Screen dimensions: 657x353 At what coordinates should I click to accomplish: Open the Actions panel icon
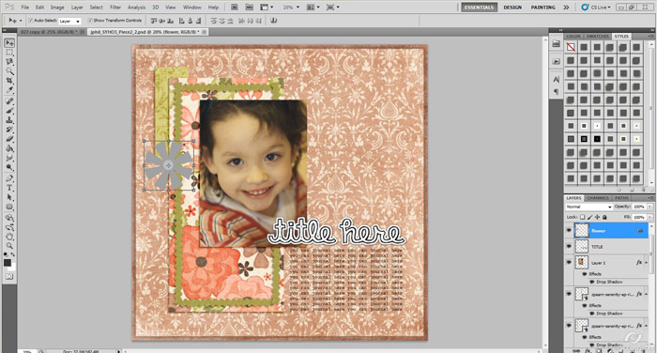pos(556,61)
